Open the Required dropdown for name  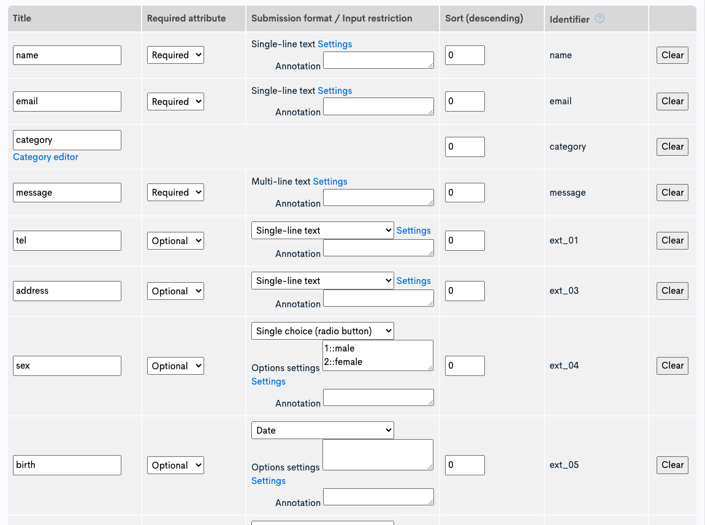click(175, 55)
